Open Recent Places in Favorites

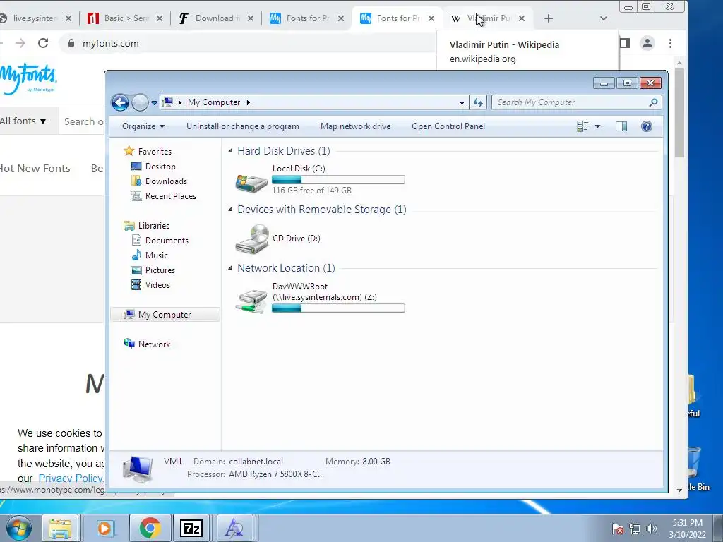[x=164, y=196]
